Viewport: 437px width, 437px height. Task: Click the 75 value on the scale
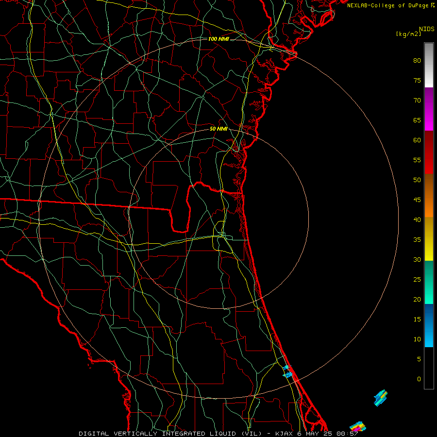click(417, 80)
